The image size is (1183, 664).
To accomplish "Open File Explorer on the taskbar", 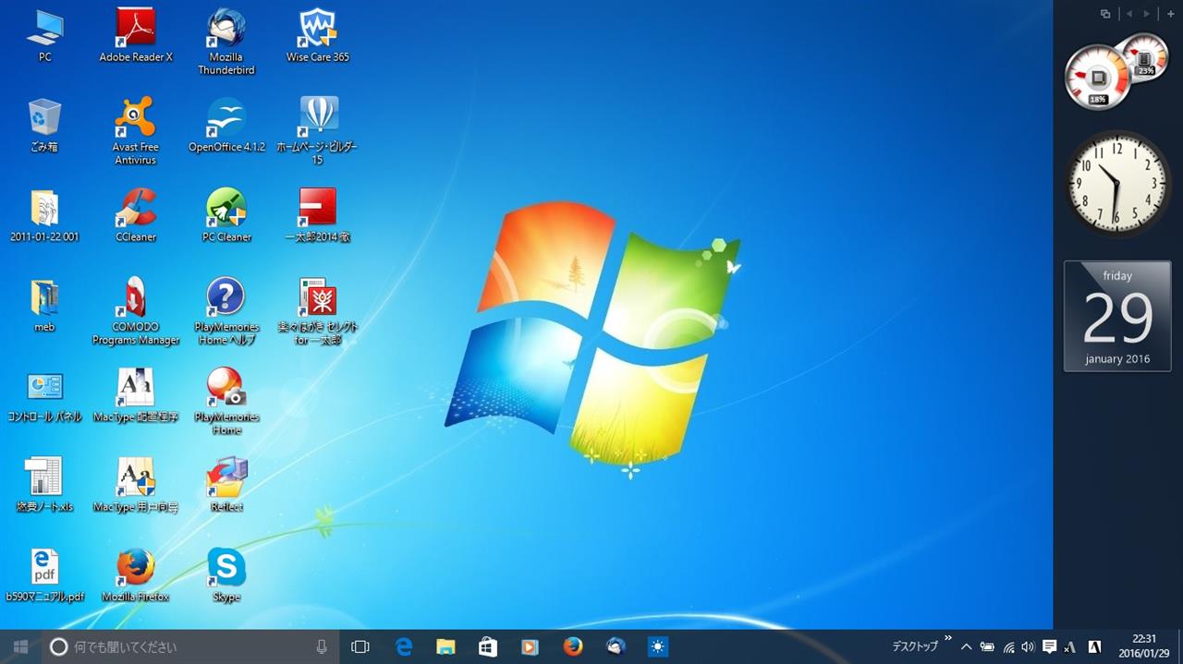I will [x=445, y=647].
